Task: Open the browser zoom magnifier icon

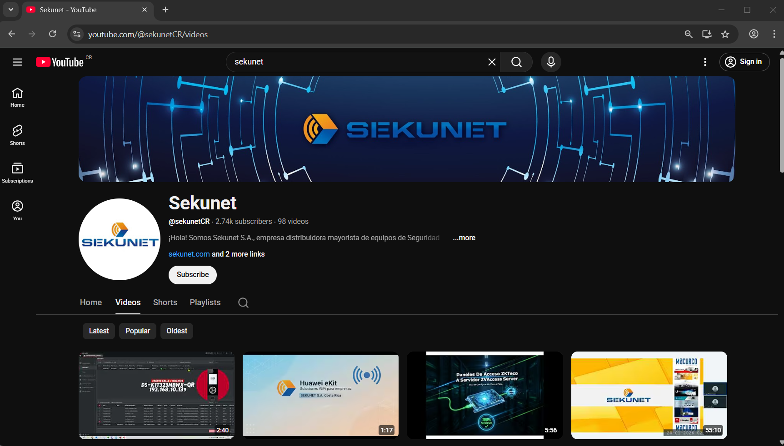Action: point(689,34)
